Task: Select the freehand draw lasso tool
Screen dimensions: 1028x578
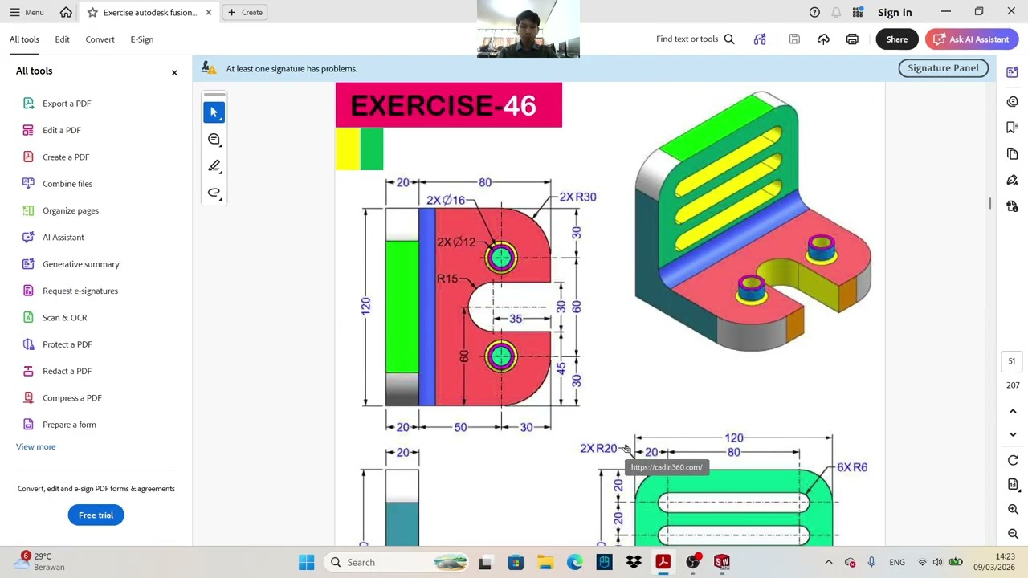Action: (x=214, y=193)
